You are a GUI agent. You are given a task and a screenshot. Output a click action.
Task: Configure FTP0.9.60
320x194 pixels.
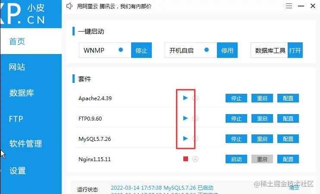(288, 118)
